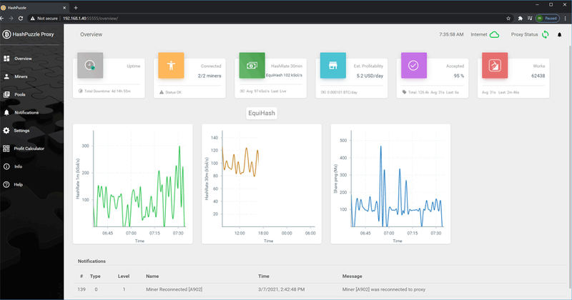Click the Share ping blue chart
Viewport: 572px width, 300px height.
click(x=390, y=184)
